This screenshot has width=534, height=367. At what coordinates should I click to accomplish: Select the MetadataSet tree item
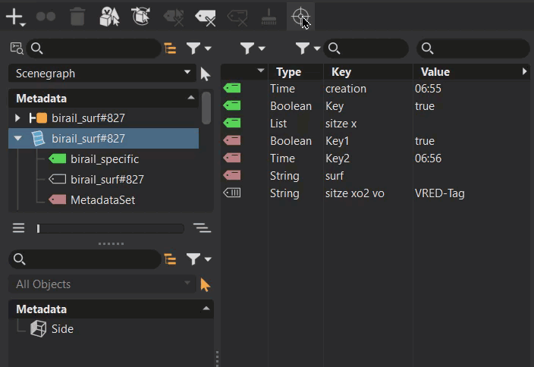[102, 200]
